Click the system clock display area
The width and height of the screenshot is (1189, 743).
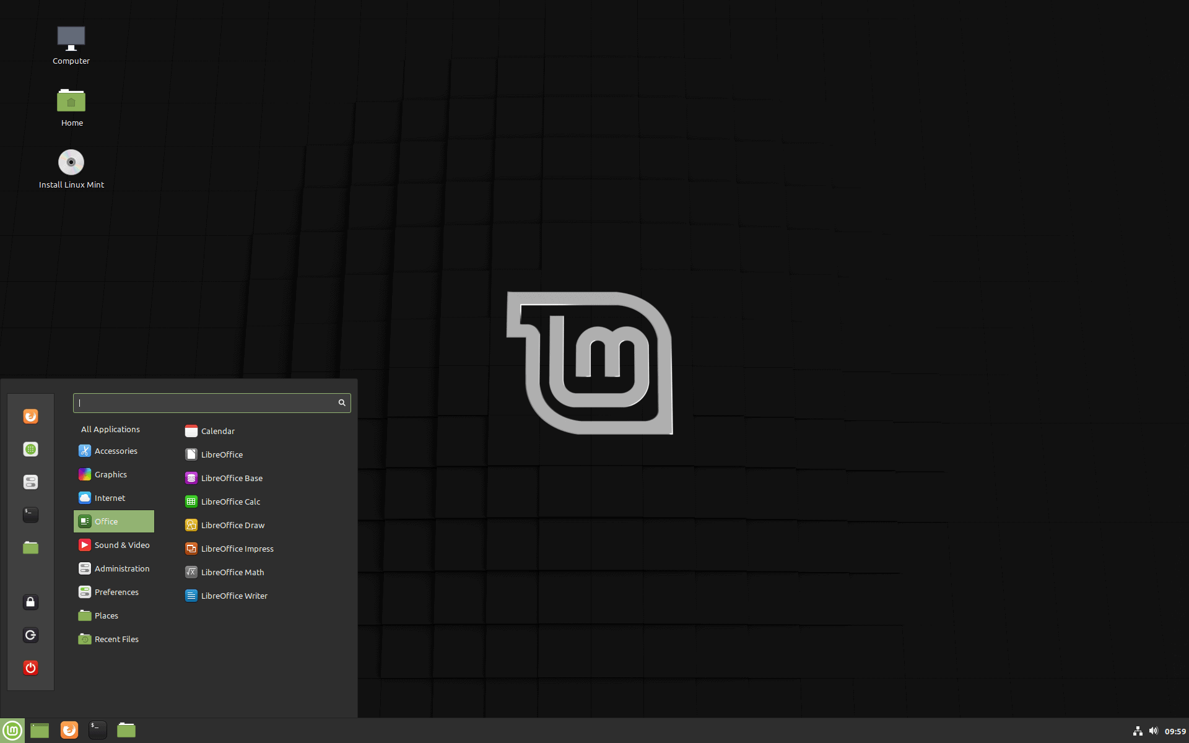click(1173, 730)
